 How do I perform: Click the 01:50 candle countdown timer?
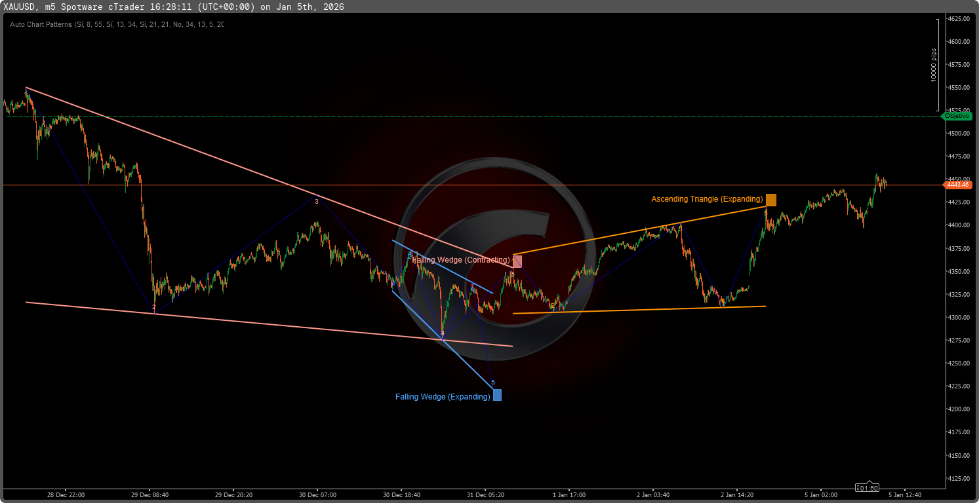[x=868, y=488]
